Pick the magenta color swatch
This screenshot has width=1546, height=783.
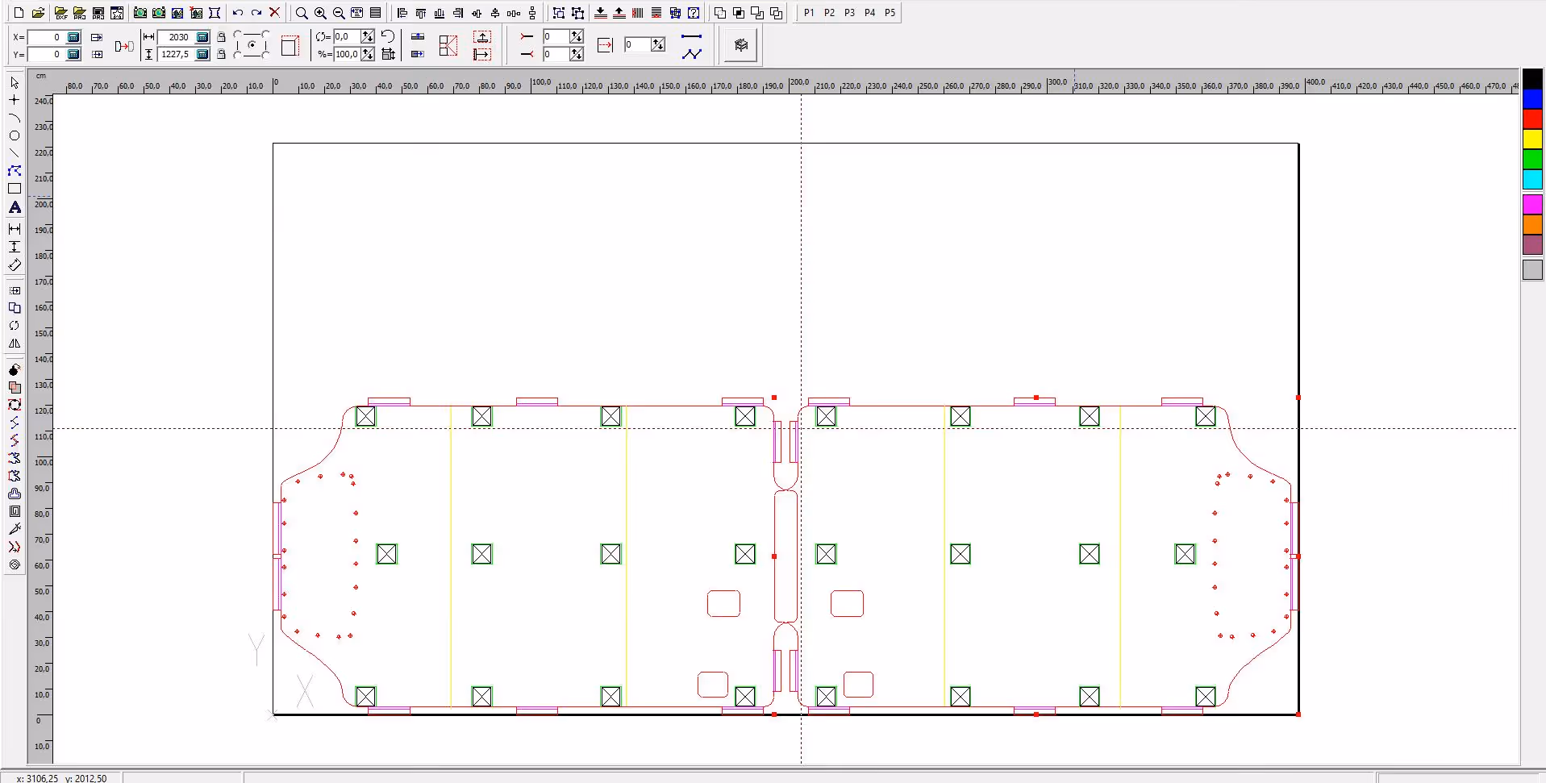coord(1532,204)
